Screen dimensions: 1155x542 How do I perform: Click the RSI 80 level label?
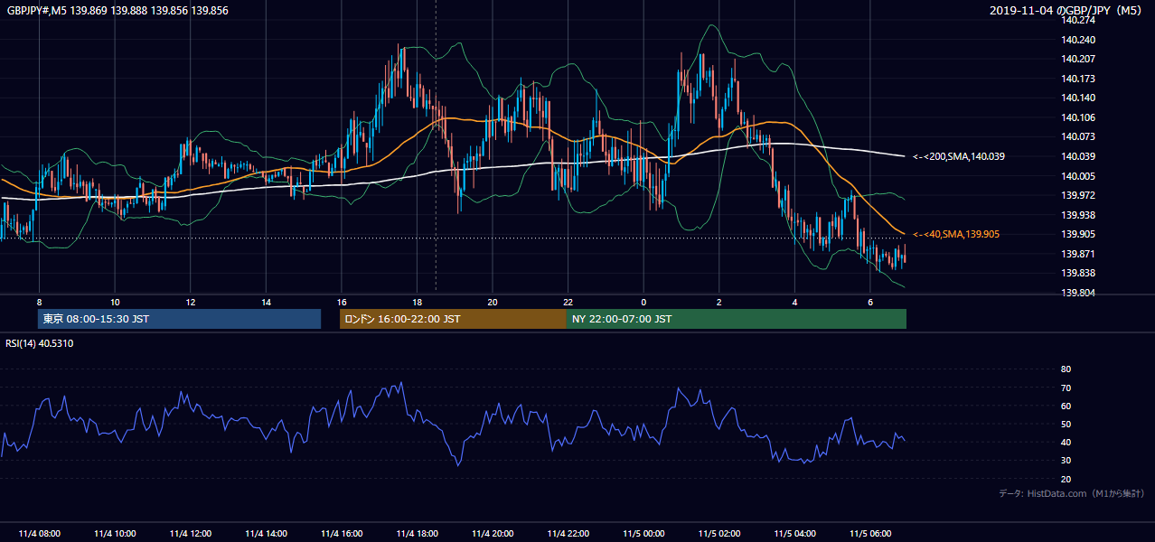pyautogui.click(x=1066, y=369)
